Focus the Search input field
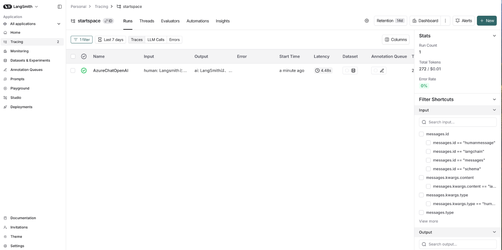The height and width of the screenshot is (250, 502). coord(458,122)
